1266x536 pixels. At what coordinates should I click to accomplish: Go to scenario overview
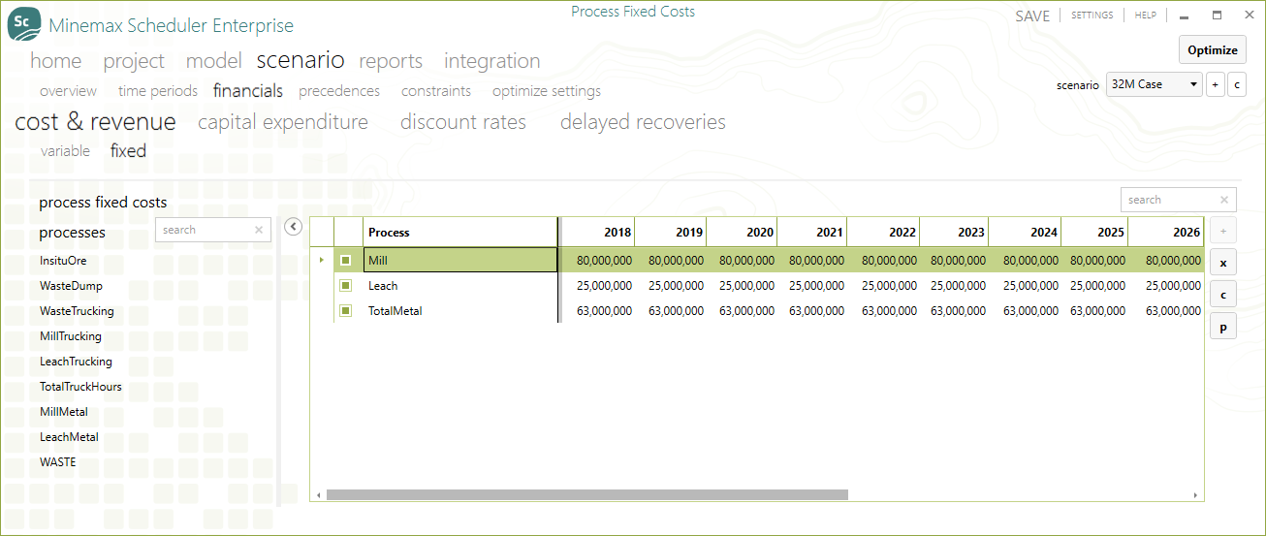click(69, 91)
